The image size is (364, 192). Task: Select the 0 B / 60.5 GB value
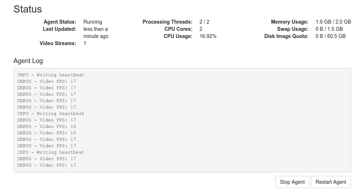tap(331, 36)
